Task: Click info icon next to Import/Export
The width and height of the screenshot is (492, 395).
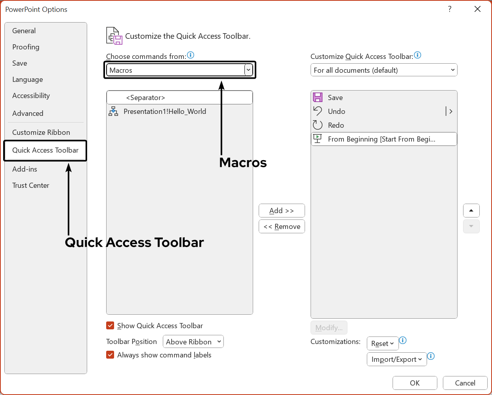Action: point(431,356)
